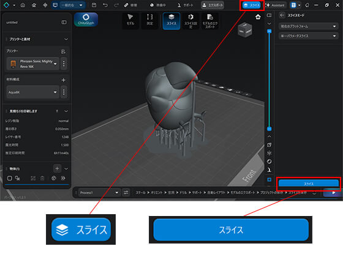343x257 pixels.
Task: Toggle the explode/snowflake view icon
Action: coord(269,153)
